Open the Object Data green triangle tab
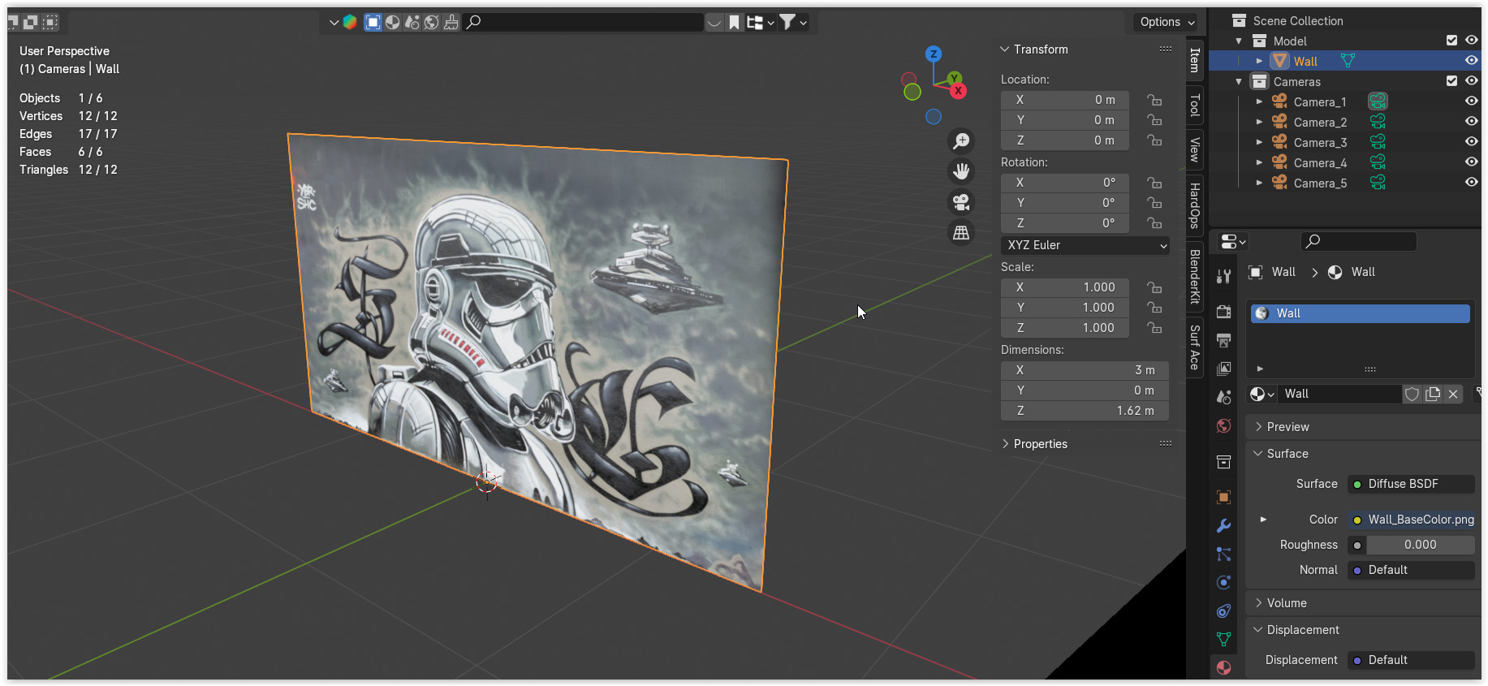Viewport: 1488px width, 686px height. [x=1224, y=640]
